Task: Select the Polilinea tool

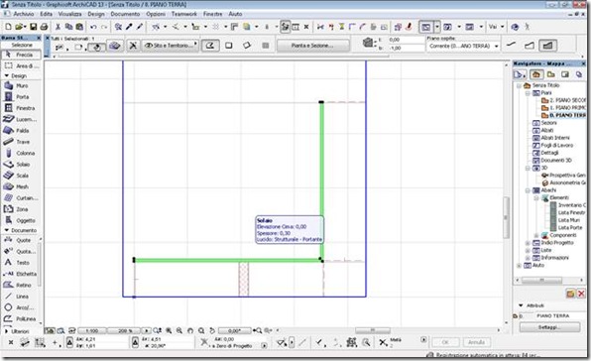Action: (20, 318)
